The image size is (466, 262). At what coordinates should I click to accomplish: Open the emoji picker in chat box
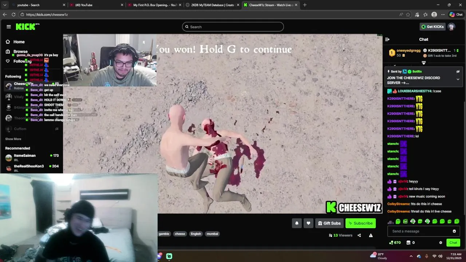(x=454, y=231)
